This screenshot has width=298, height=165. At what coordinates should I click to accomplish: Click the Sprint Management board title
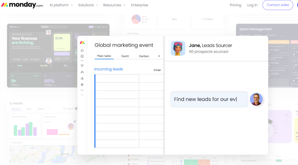point(256,29)
